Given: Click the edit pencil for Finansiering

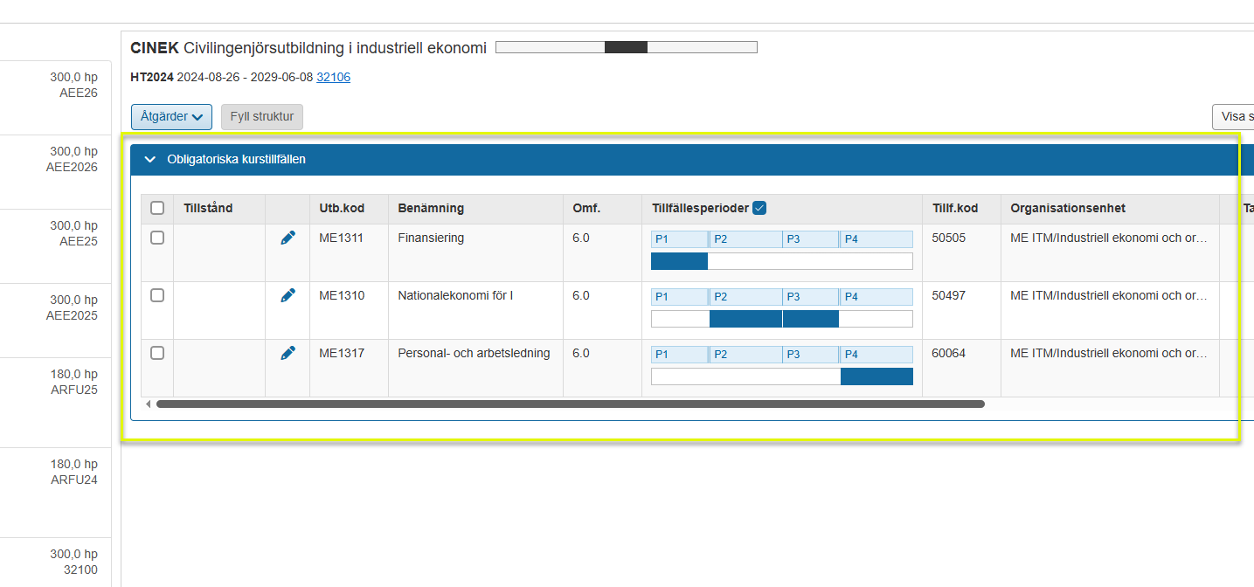Looking at the screenshot, I should tap(288, 238).
